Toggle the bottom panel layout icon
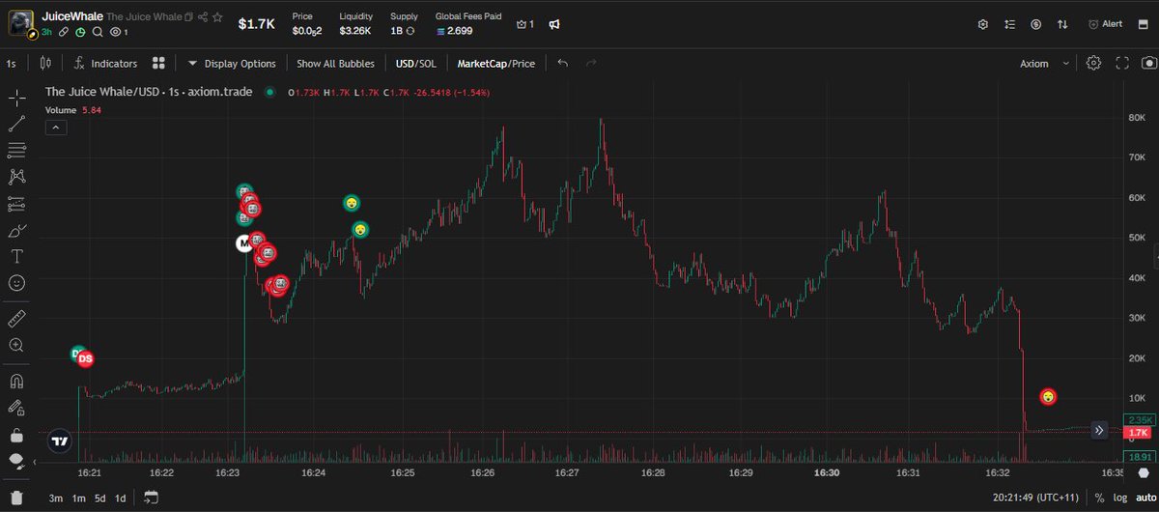 (1143, 24)
